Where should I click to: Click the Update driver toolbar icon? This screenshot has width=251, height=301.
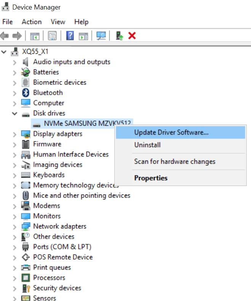click(x=120, y=36)
